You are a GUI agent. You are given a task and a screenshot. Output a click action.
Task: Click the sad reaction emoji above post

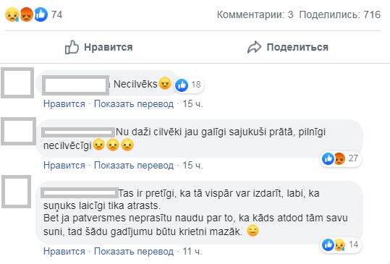tap(12, 14)
